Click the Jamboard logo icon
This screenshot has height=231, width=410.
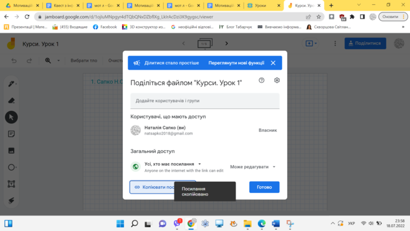tap(11, 44)
